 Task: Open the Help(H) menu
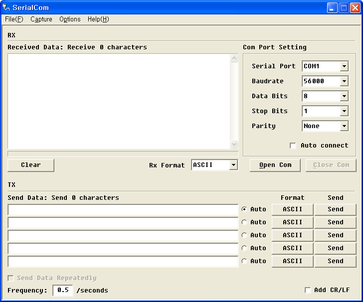point(98,19)
